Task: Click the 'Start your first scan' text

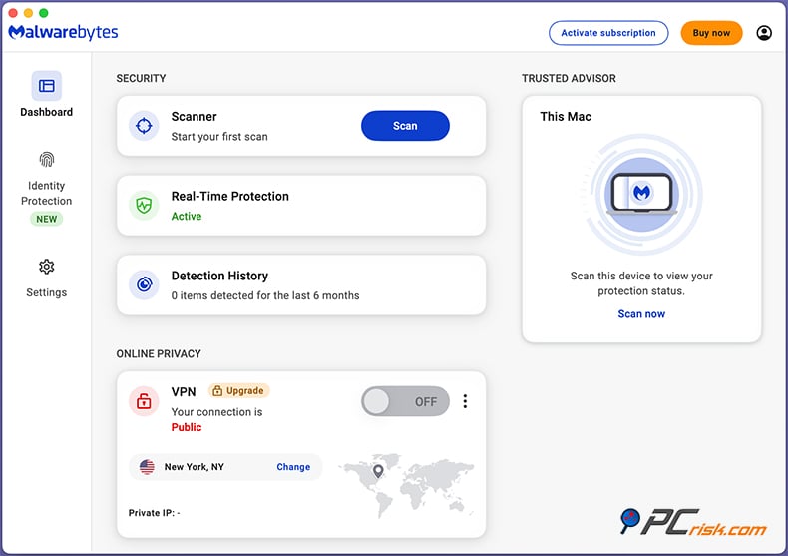Action: tap(219, 137)
